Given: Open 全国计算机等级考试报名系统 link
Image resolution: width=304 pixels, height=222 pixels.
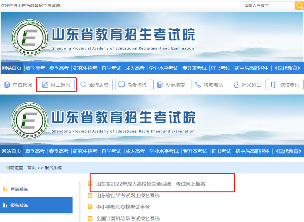Looking at the screenshot, I should coord(128,218).
